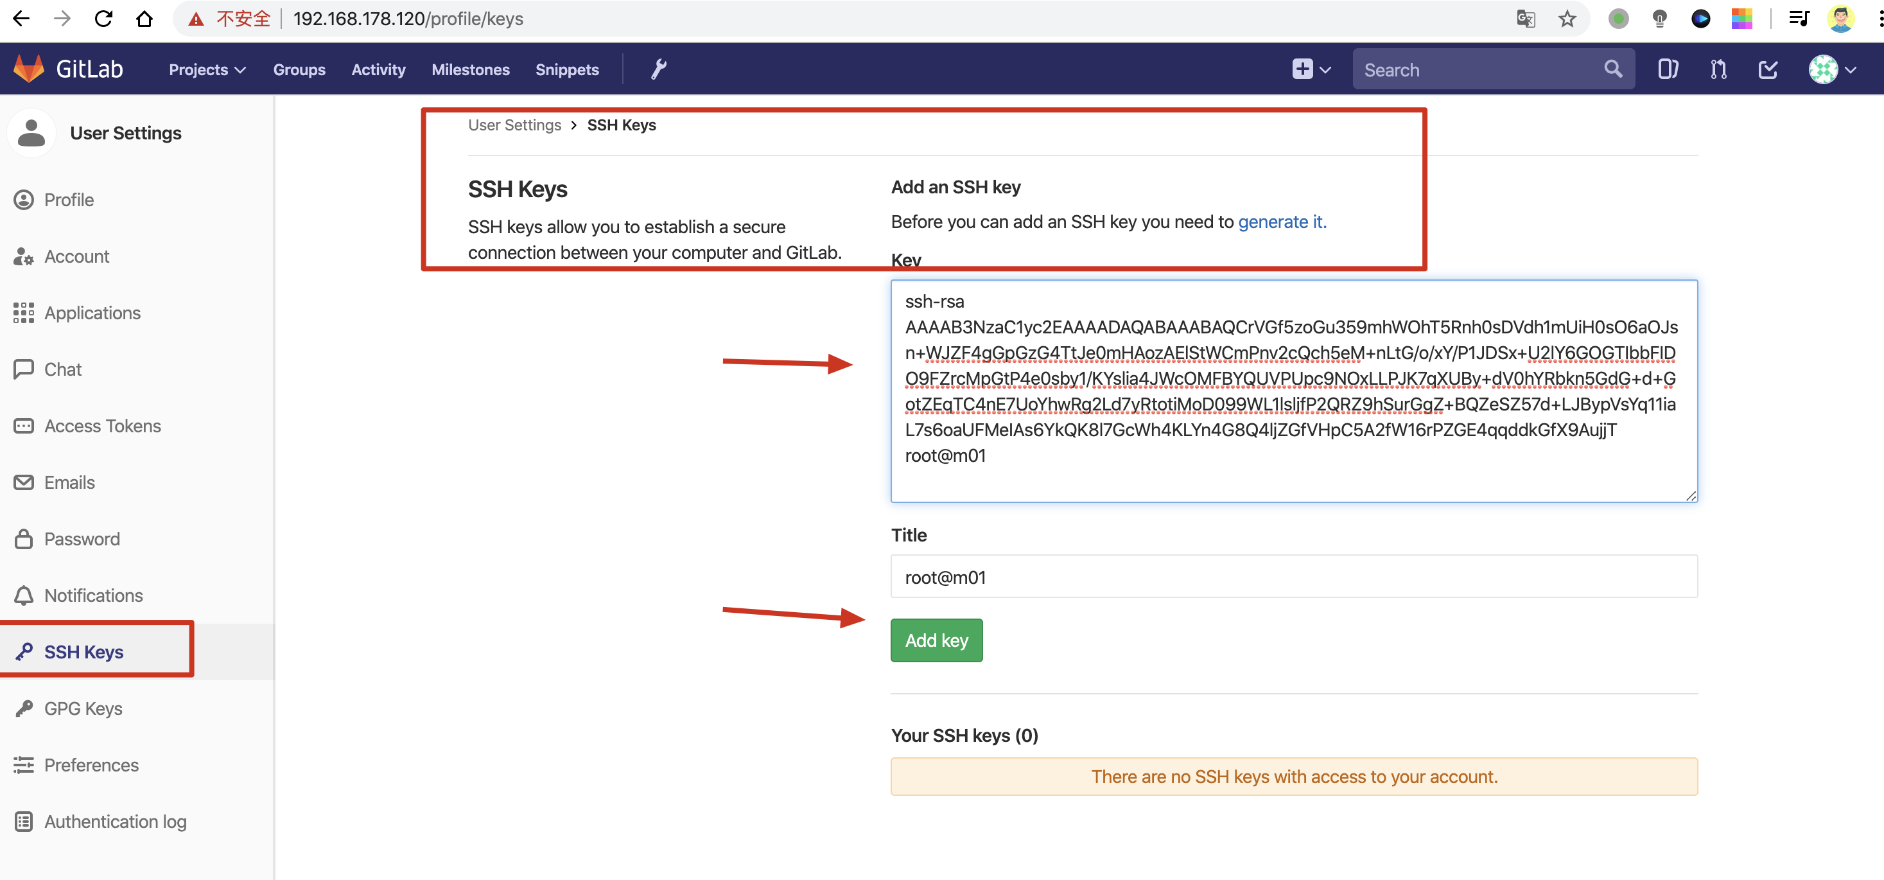This screenshot has width=1884, height=880.
Task: Click the Notifications bell icon
Action: pyautogui.click(x=23, y=595)
